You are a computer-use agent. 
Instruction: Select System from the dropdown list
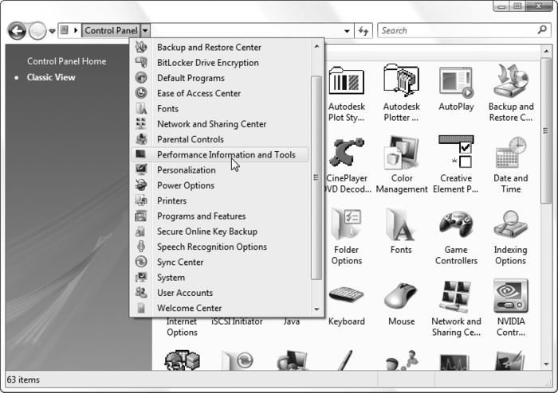click(219, 278)
